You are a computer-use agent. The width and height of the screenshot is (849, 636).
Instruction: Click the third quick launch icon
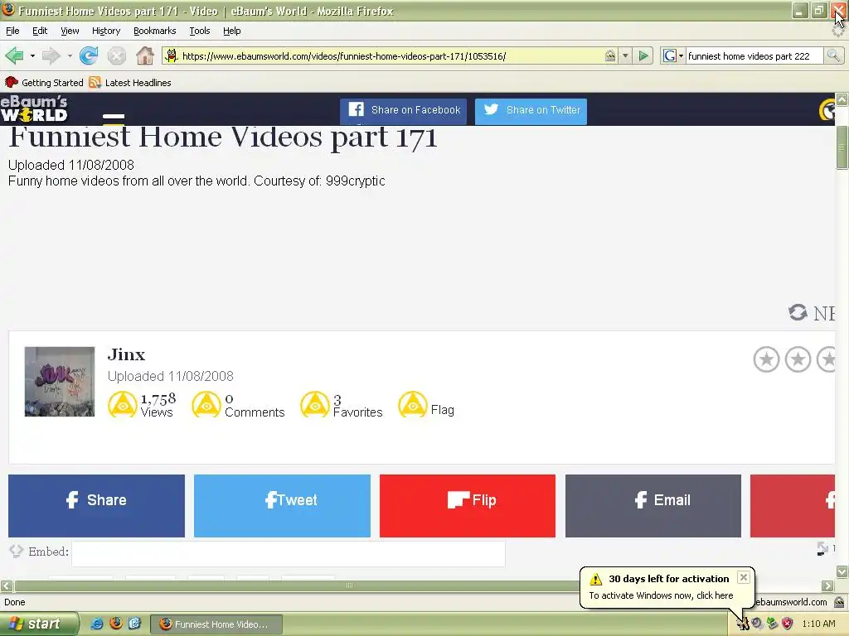[134, 624]
